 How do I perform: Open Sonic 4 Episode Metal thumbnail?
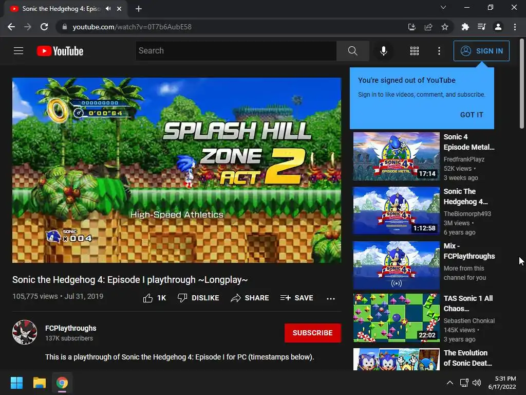coord(396,156)
